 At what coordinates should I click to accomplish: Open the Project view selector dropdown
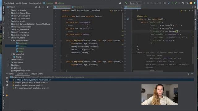(x=13, y=7)
